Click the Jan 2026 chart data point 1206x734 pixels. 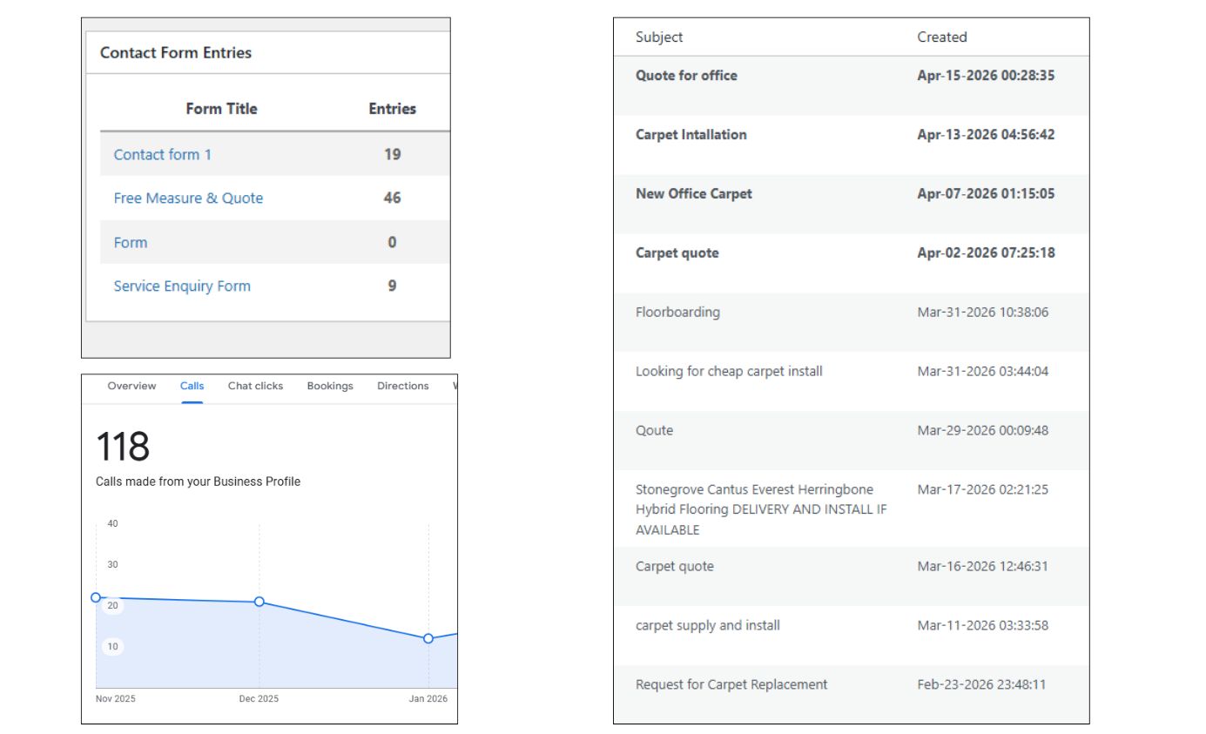[x=428, y=638]
